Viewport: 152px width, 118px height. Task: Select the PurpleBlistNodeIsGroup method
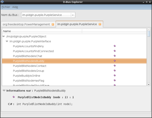28,71
